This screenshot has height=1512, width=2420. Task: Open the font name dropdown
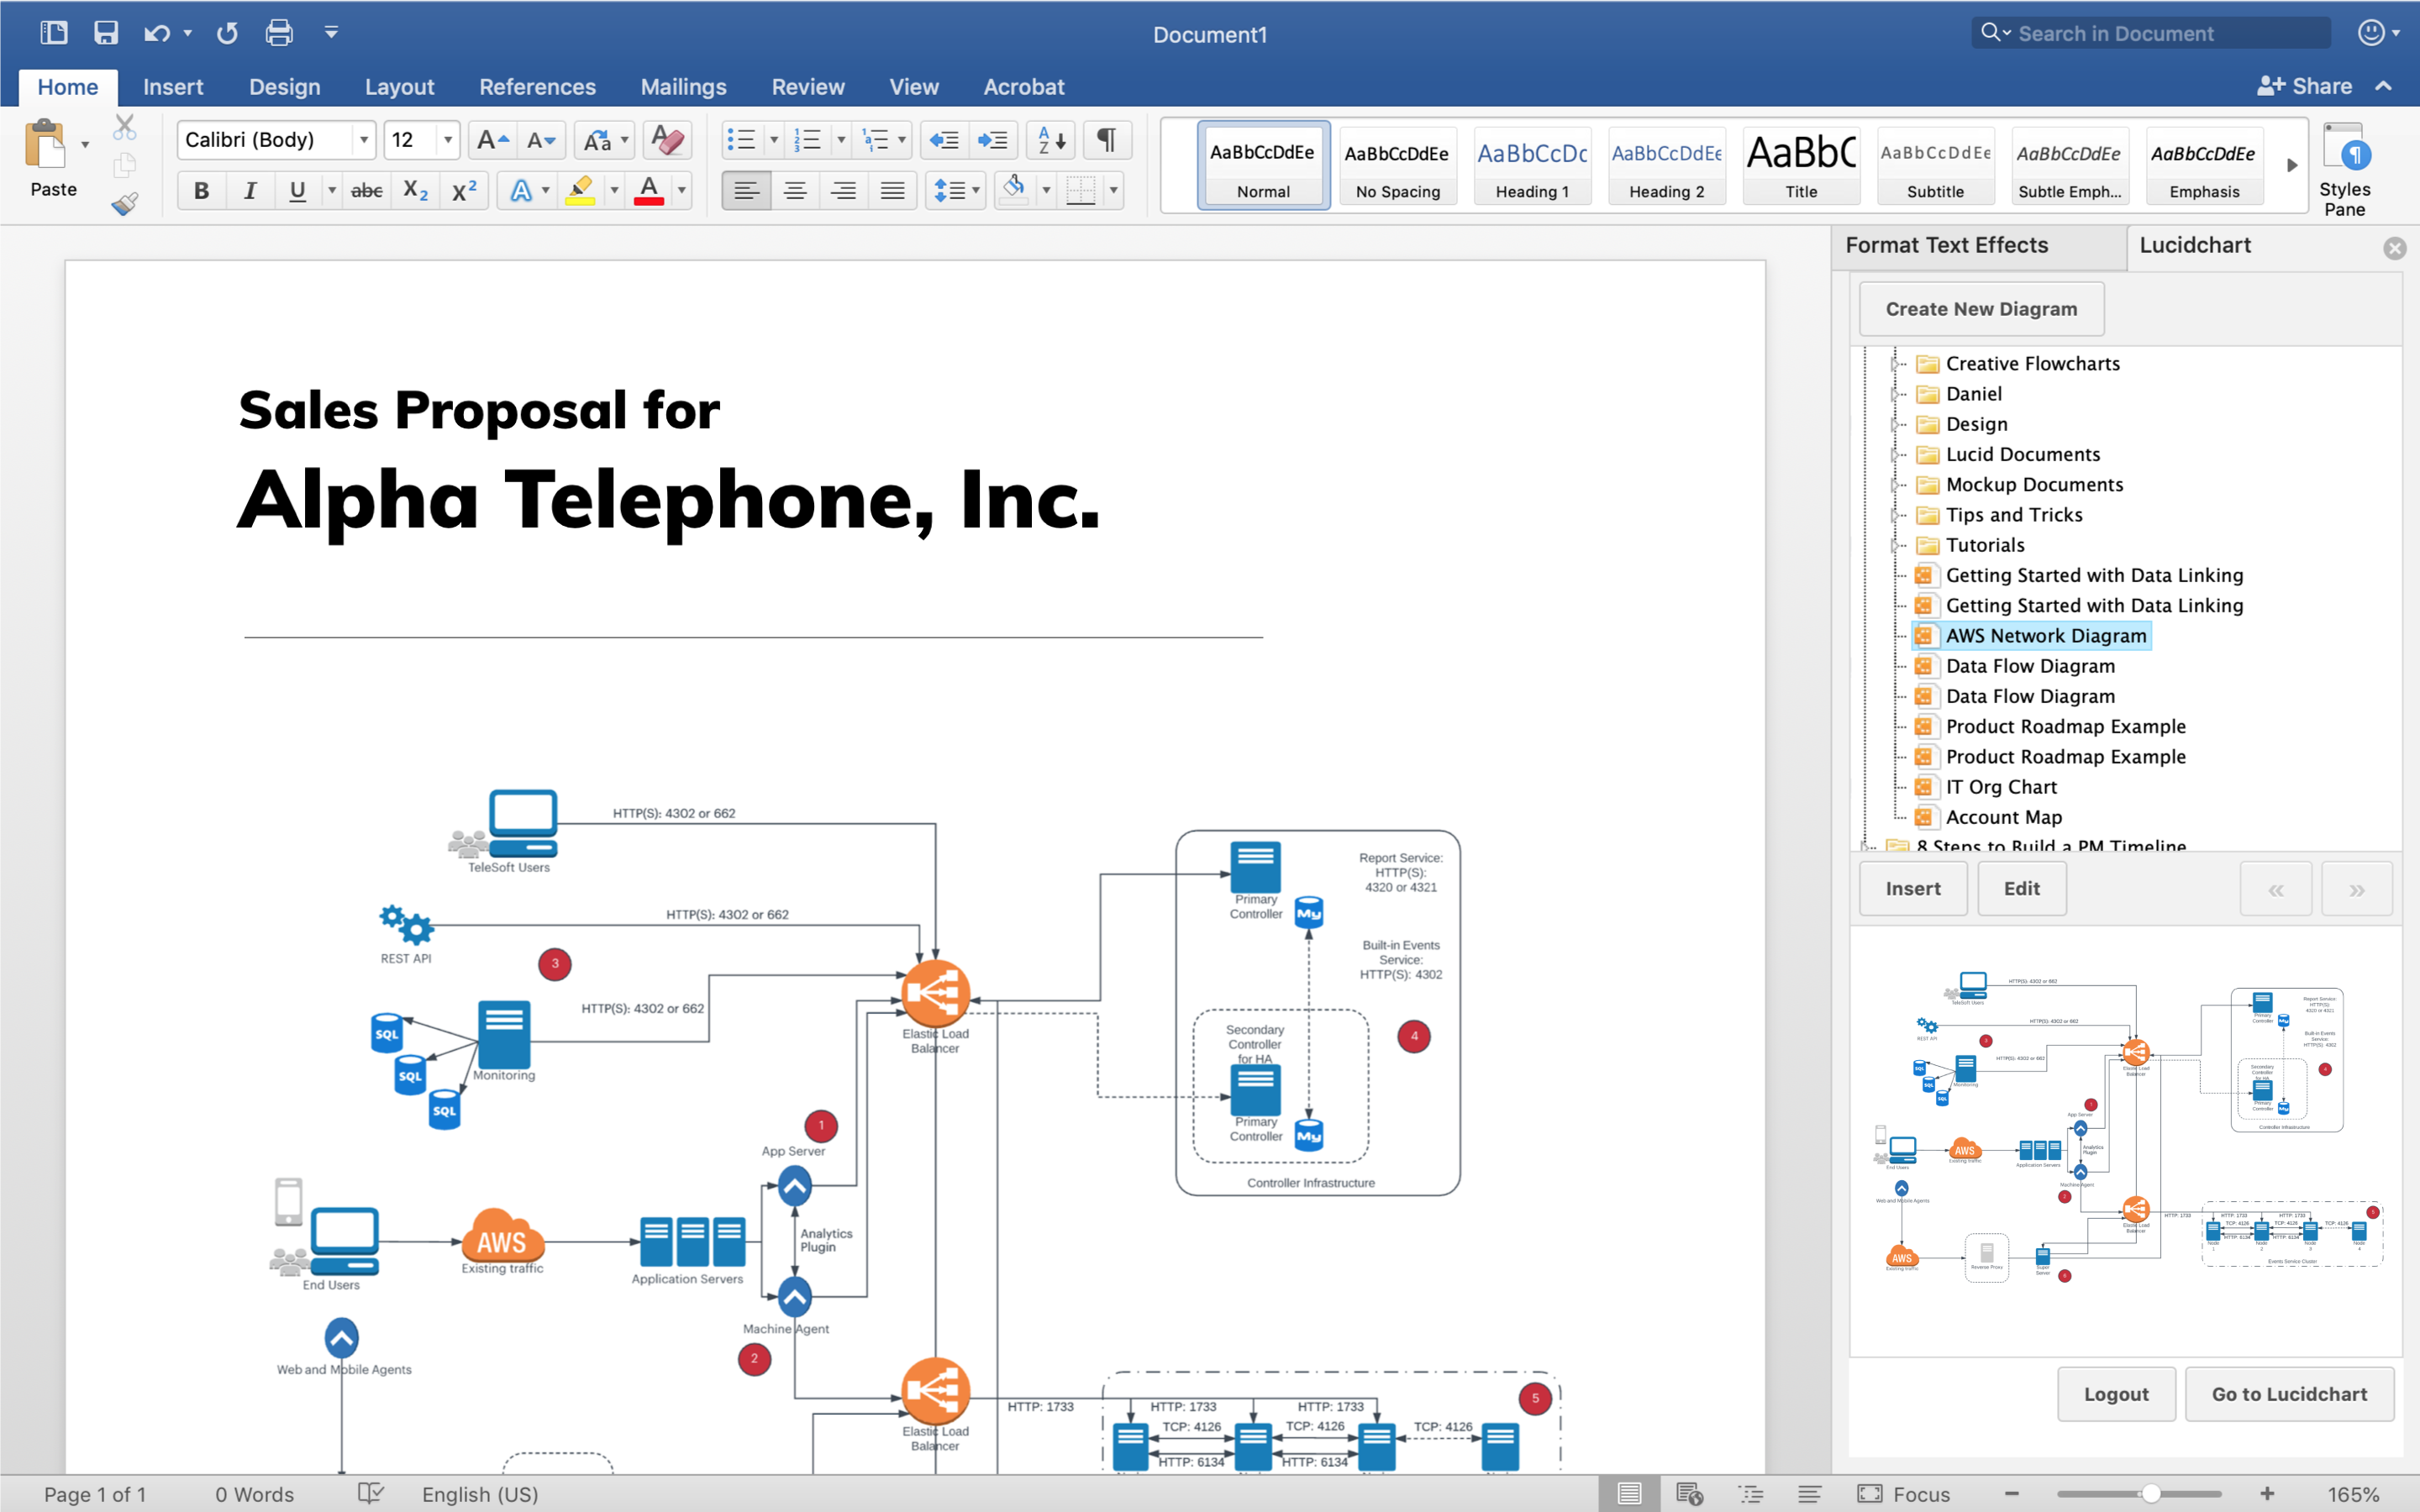[364, 140]
